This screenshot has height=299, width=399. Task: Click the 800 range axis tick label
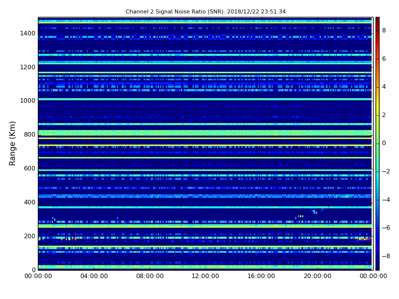pos(29,135)
